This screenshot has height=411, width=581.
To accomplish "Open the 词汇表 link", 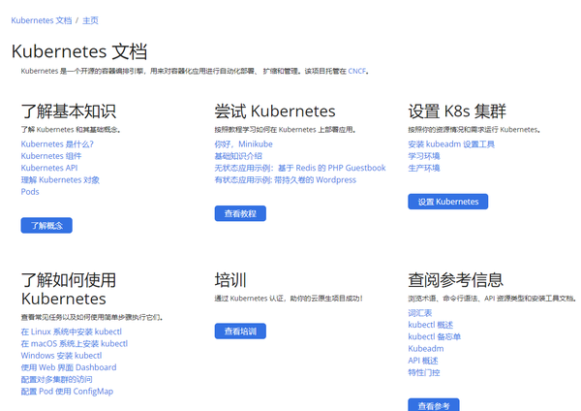I will (420, 313).
